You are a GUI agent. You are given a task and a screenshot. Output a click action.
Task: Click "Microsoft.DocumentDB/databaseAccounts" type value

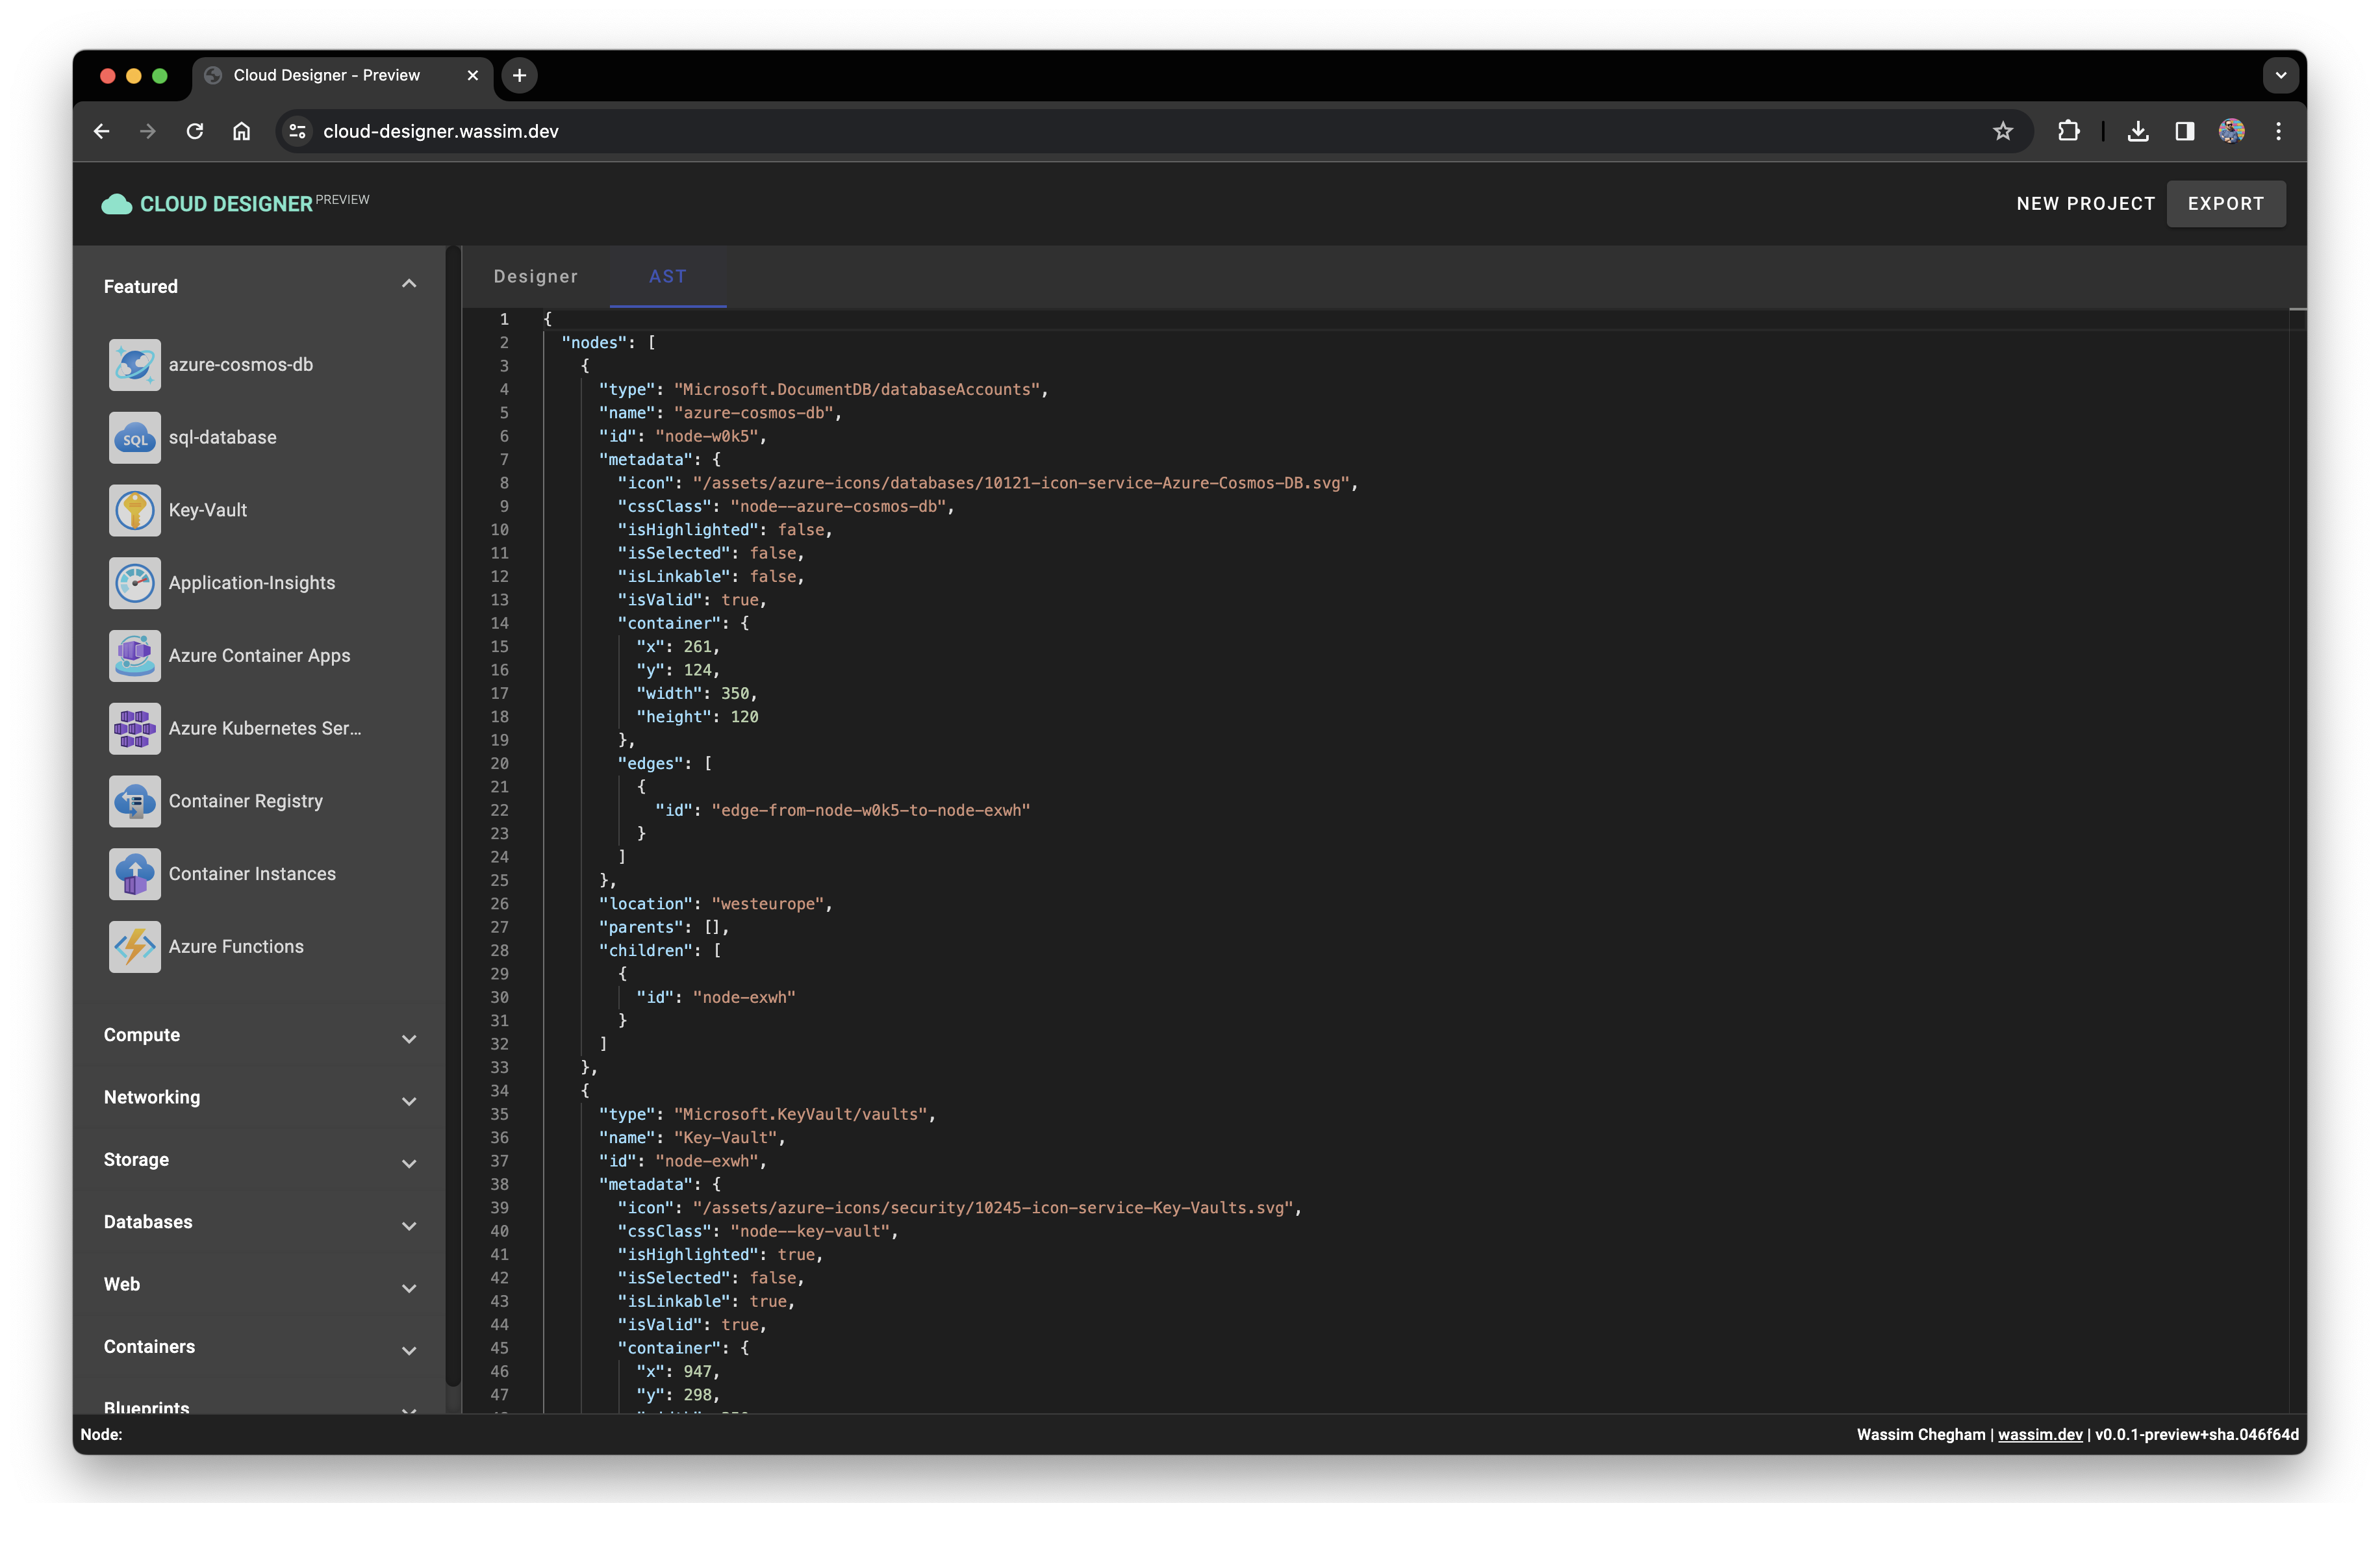(857, 390)
